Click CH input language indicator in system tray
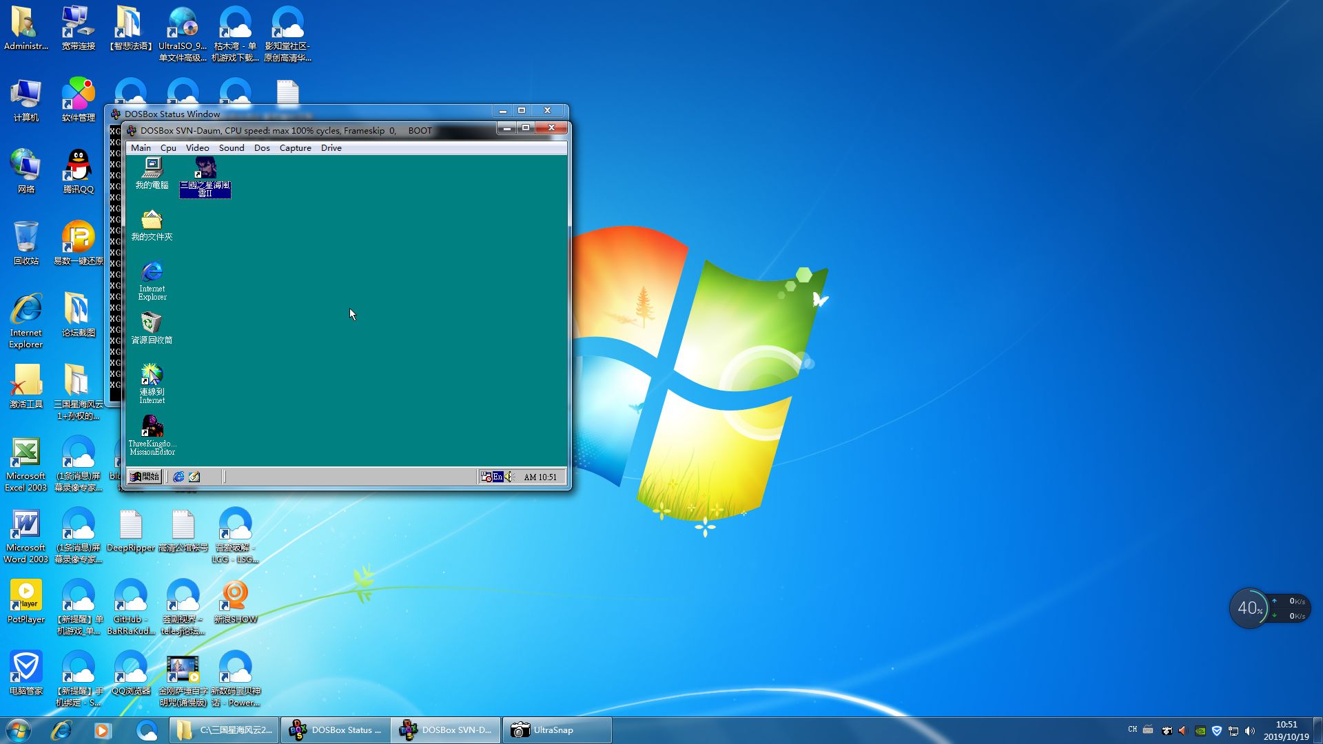The height and width of the screenshot is (744, 1323). coord(1132,730)
